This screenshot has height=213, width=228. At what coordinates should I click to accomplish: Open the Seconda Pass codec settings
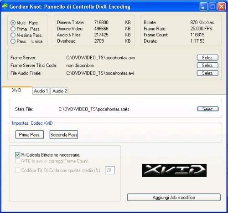pos(64,135)
